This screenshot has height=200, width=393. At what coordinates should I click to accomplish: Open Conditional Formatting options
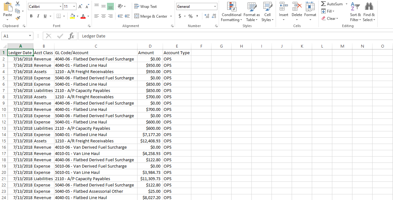click(231, 12)
